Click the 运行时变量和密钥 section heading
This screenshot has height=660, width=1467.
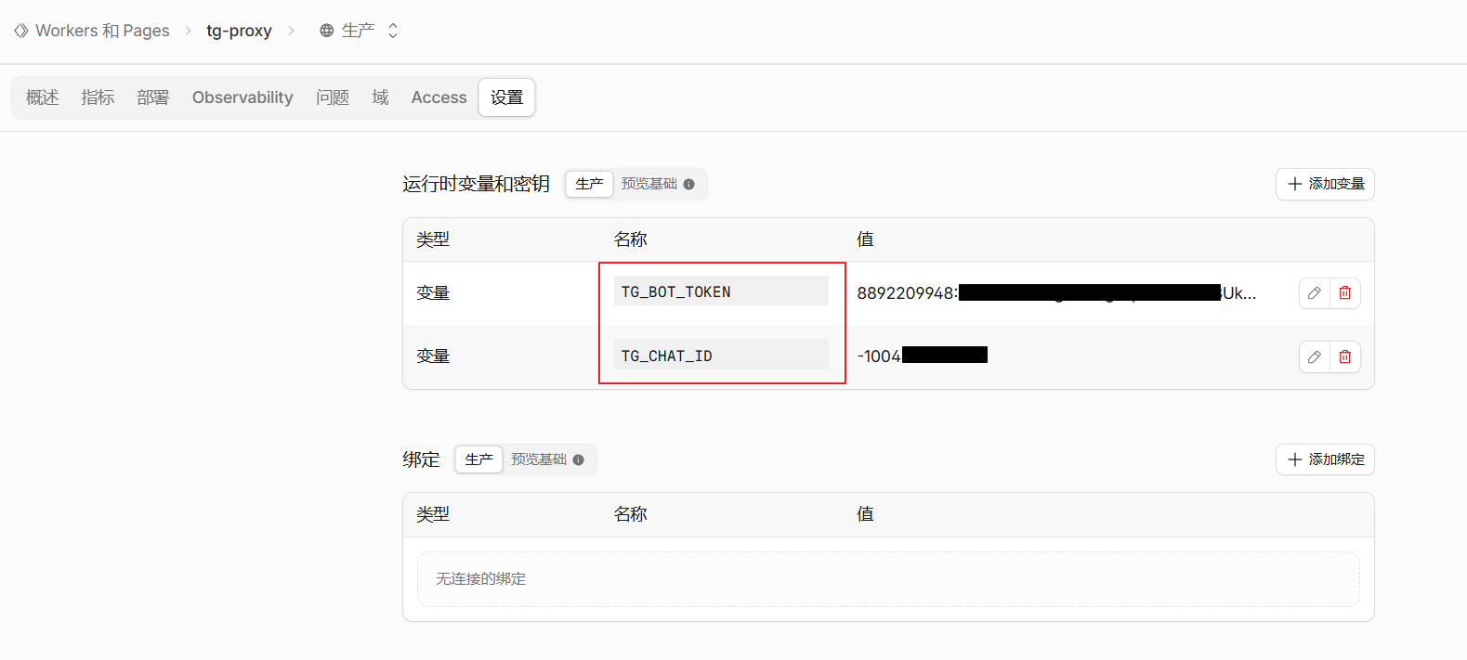[x=476, y=184]
